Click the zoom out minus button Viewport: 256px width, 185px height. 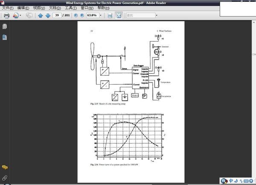coord(76,15)
